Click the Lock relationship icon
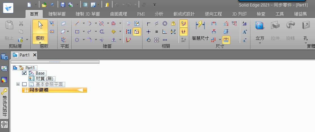The height and width of the screenshot is (132, 315). [x=173, y=24]
